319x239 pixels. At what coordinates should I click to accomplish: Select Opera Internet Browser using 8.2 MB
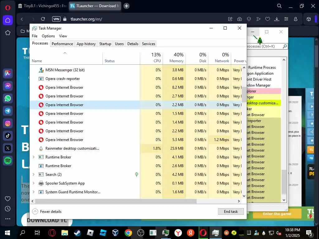pyautogui.click(x=136, y=87)
